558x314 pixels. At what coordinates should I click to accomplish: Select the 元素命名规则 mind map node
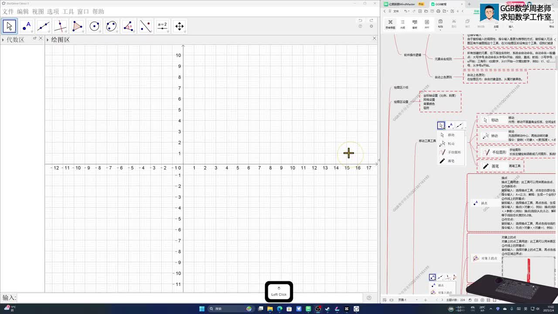point(443,59)
